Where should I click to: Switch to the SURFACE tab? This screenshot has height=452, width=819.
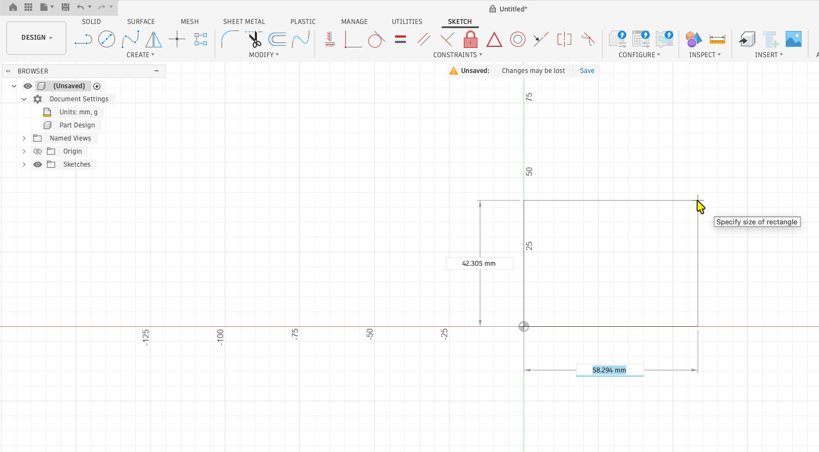coord(141,22)
